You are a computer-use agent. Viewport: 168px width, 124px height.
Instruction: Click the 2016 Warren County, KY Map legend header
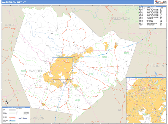[x=16, y=107]
